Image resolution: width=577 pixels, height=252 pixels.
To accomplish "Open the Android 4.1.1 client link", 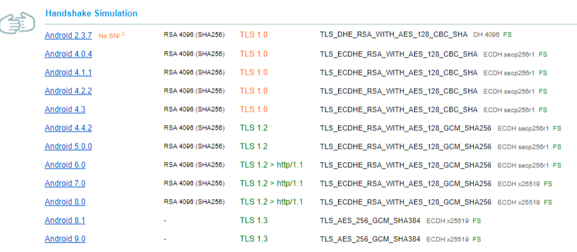I will (68, 73).
